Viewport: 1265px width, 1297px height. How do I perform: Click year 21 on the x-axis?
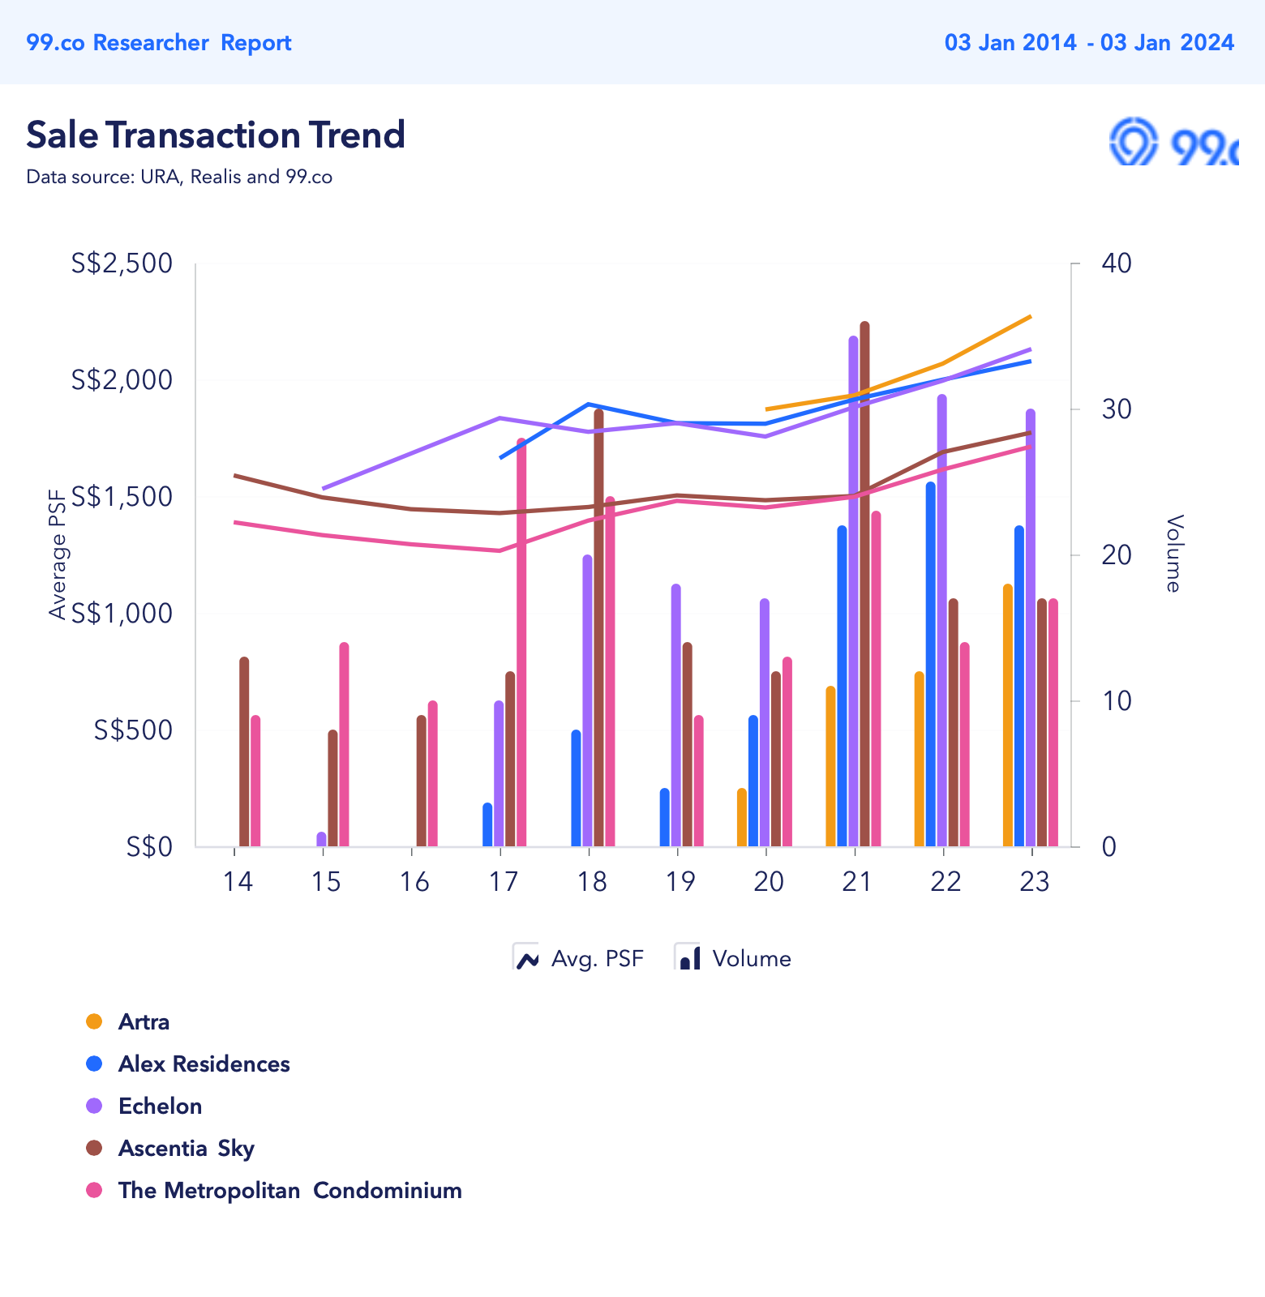click(857, 882)
